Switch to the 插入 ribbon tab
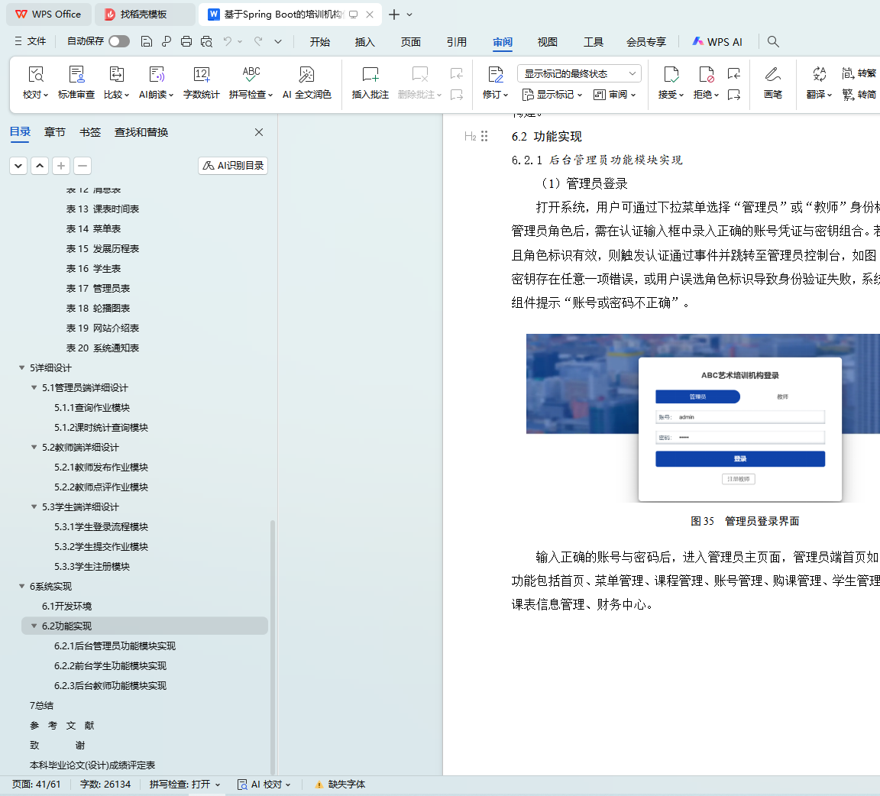Viewport: 880px width, 796px height. click(364, 42)
